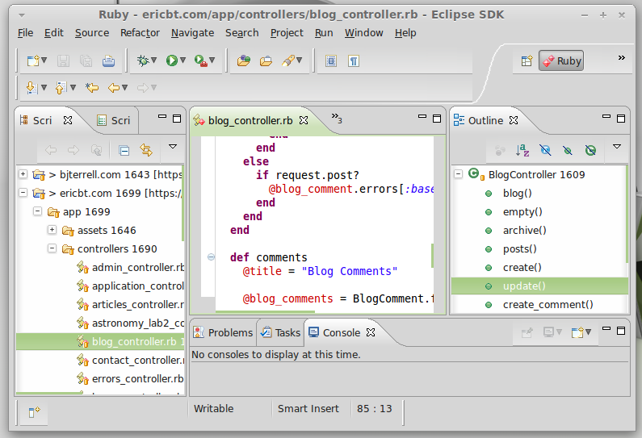Collapse the controllers 1690 folder
Image resolution: width=642 pixels, height=438 pixels.
click(52, 249)
